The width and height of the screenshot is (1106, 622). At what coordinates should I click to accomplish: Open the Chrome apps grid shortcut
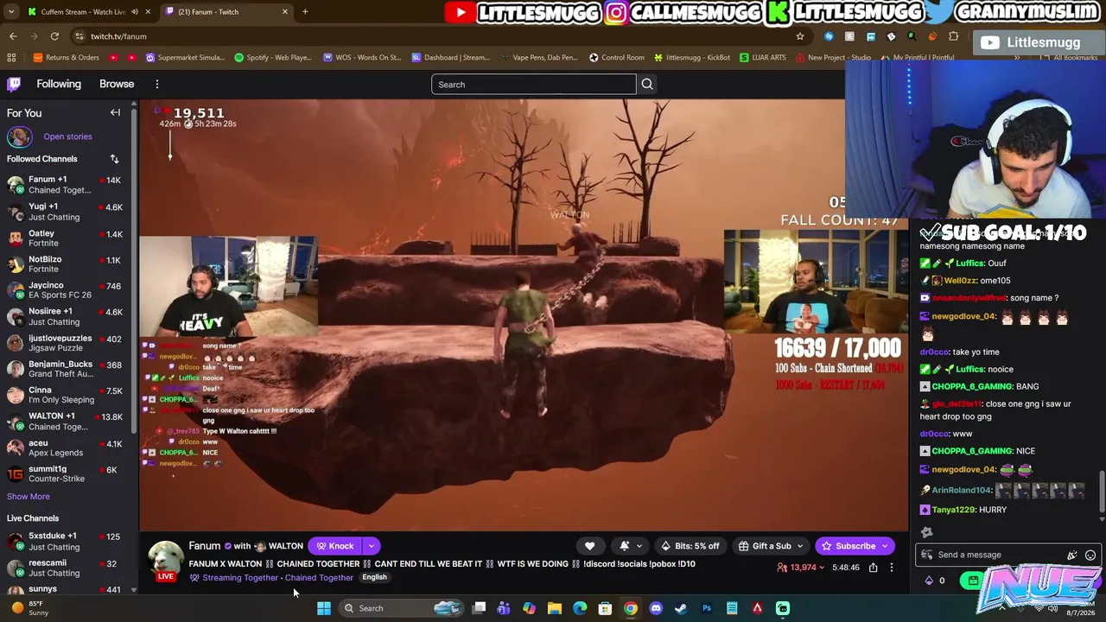[11, 58]
